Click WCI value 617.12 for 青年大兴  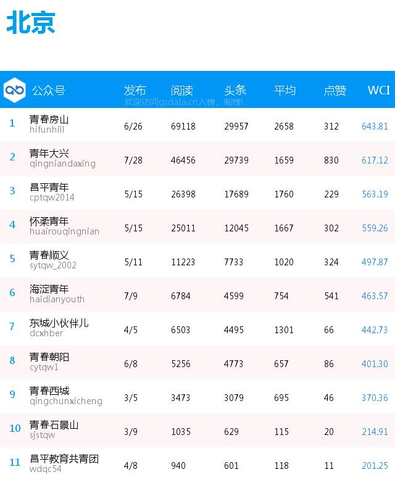point(375,160)
